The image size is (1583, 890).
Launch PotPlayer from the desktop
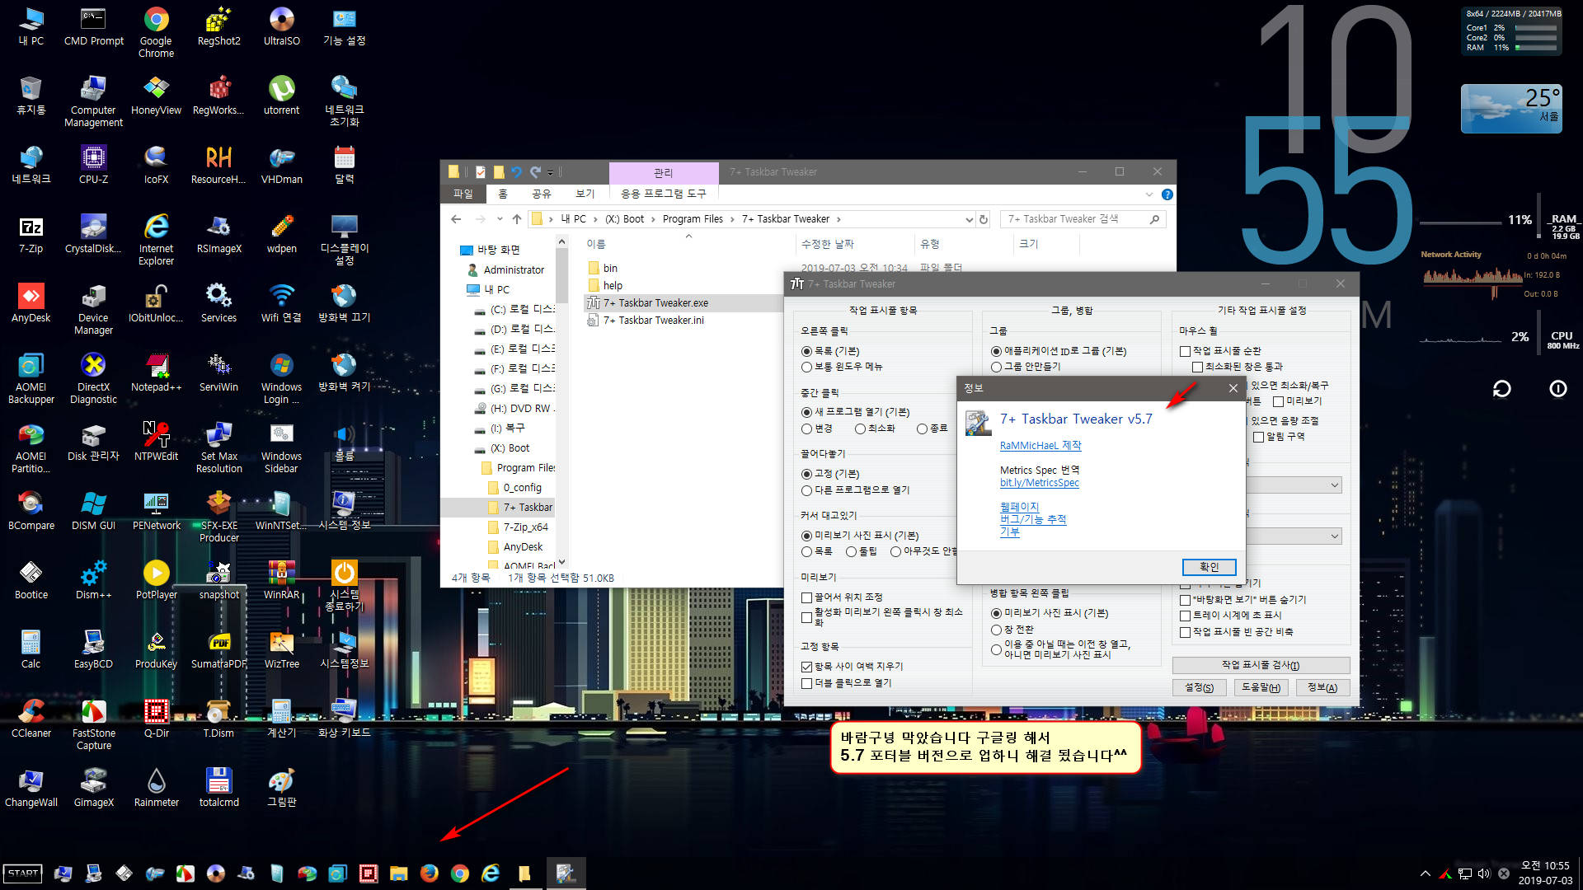(156, 581)
